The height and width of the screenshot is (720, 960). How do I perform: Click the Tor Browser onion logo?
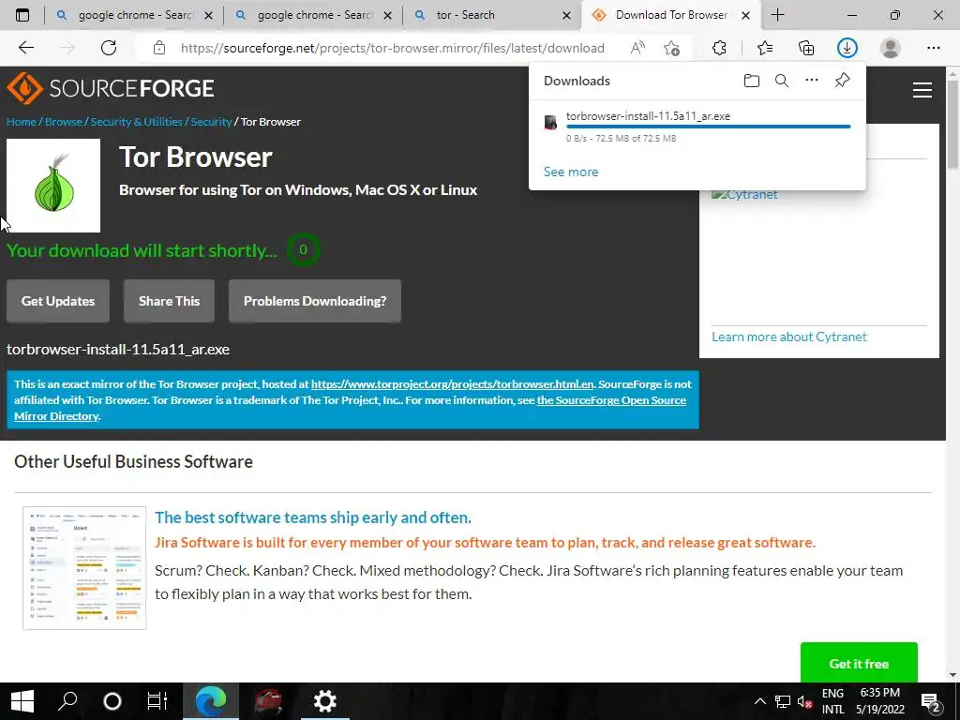pyautogui.click(x=53, y=186)
